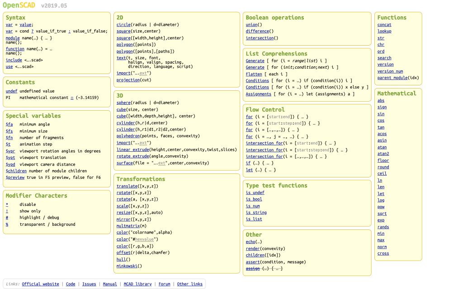Click the # highlight modifier character link
The height and width of the screenshot is (289, 463).
coord(7,218)
